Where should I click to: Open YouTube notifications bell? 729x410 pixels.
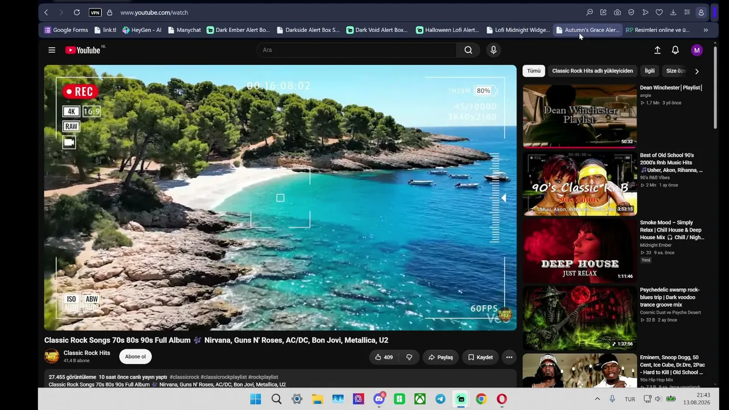tap(675, 50)
